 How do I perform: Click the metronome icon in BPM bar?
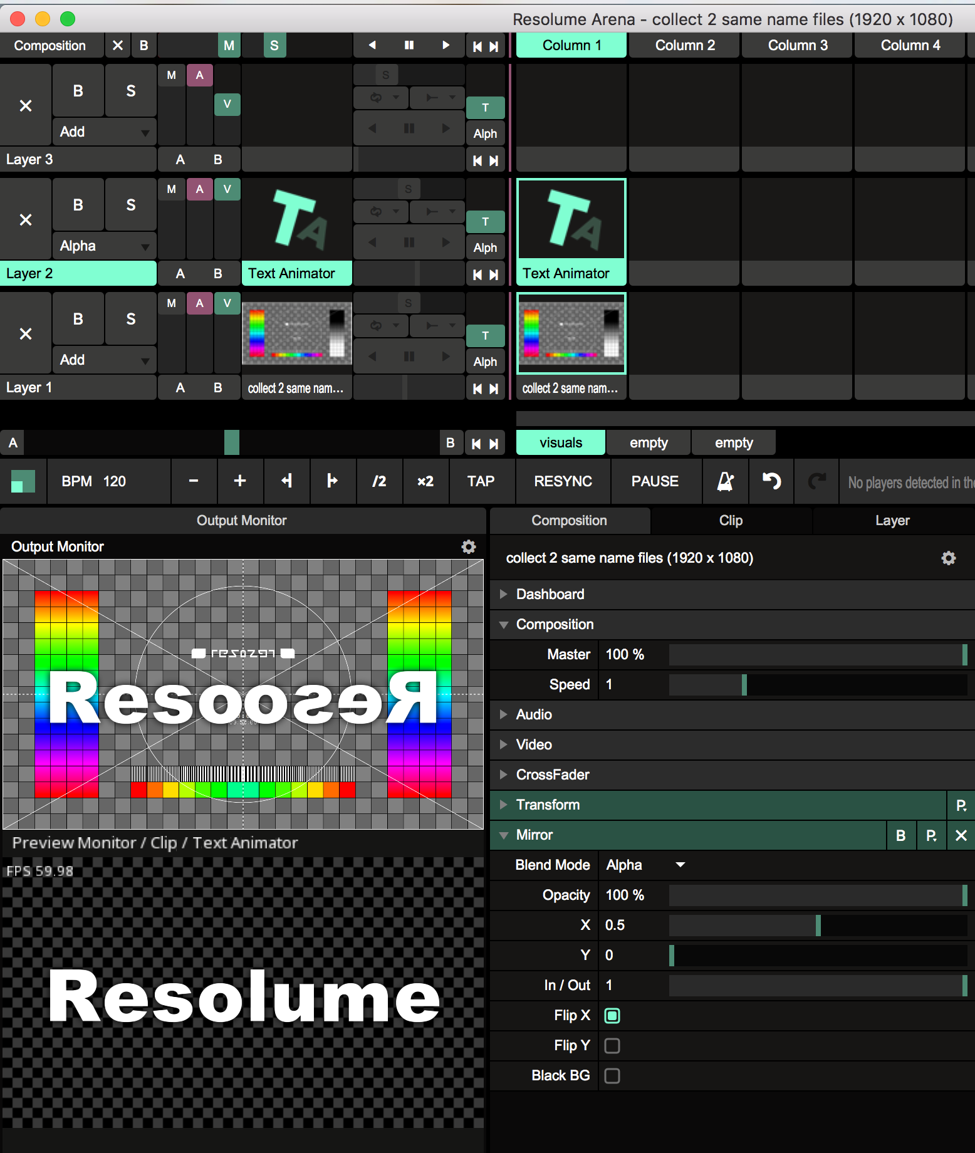pyautogui.click(x=725, y=481)
